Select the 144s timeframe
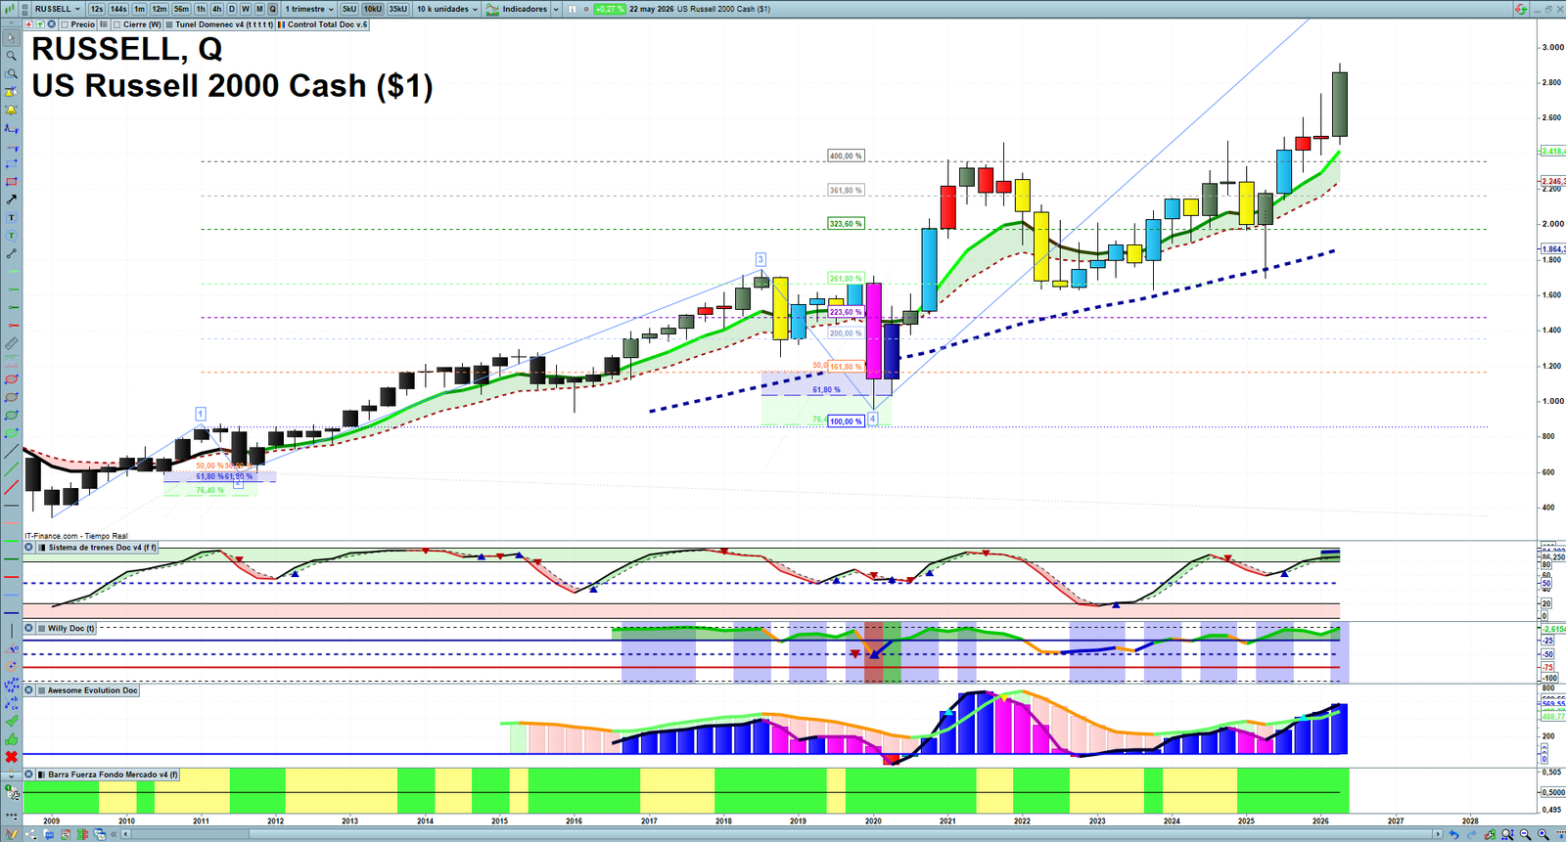This screenshot has width=1566, height=842. click(x=118, y=9)
